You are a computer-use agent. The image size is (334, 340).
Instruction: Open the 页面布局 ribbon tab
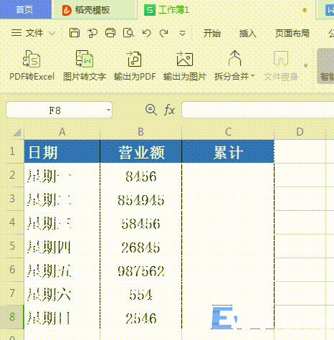coord(292,33)
